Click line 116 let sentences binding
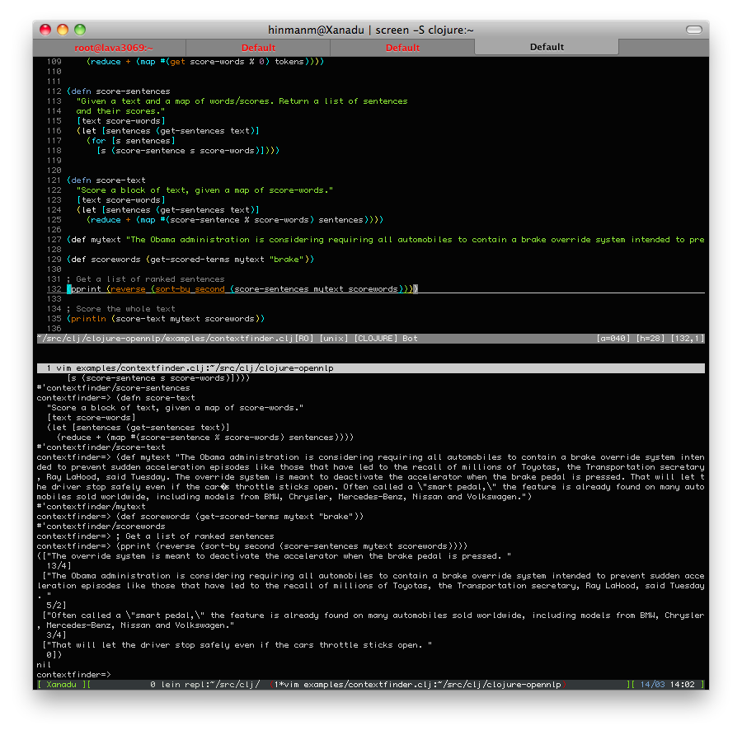This screenshot has height=735, width=742. point(168,130)
